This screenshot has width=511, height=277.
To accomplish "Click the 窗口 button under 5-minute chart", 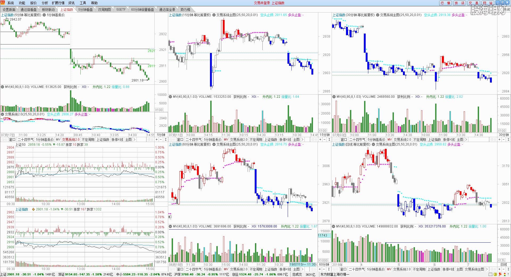I will 12,140.
